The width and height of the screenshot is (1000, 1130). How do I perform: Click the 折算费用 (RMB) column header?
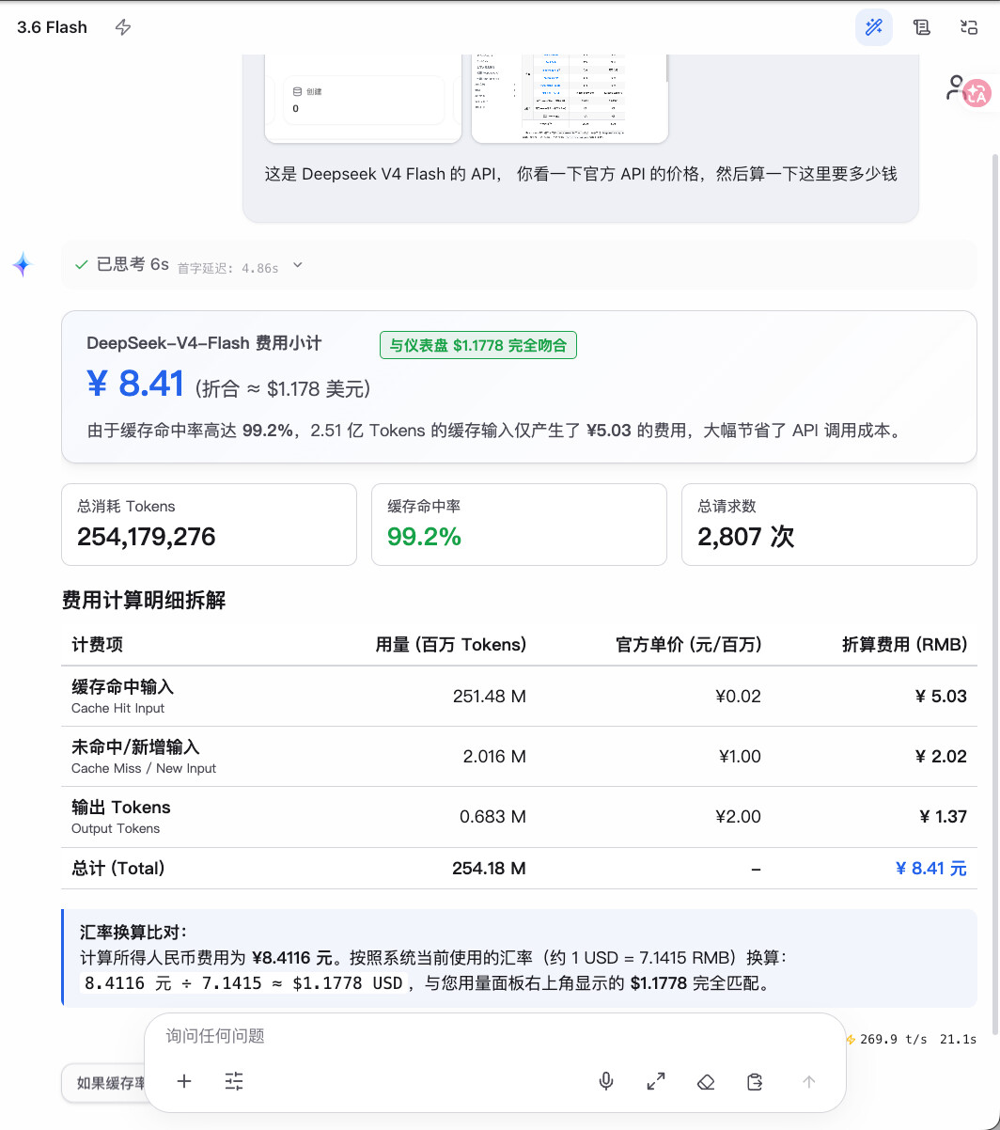click(904, 645)
